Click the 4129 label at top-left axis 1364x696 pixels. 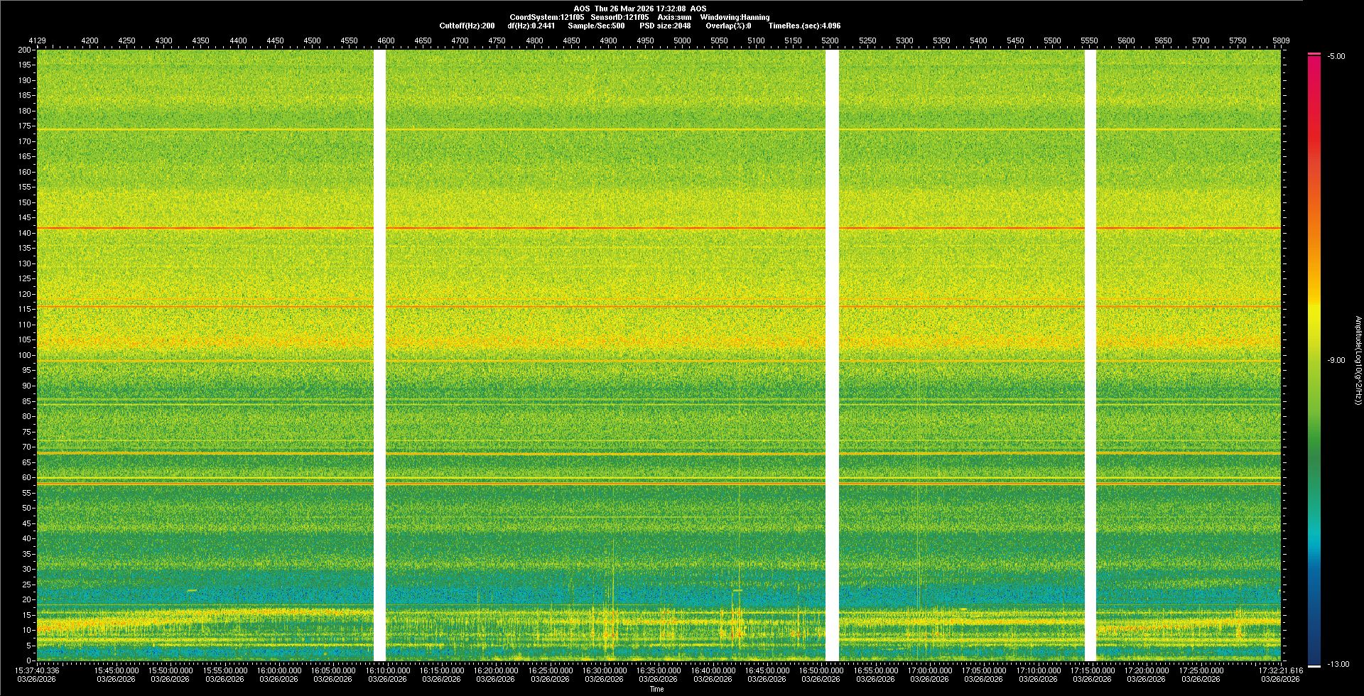coord(37,40)
